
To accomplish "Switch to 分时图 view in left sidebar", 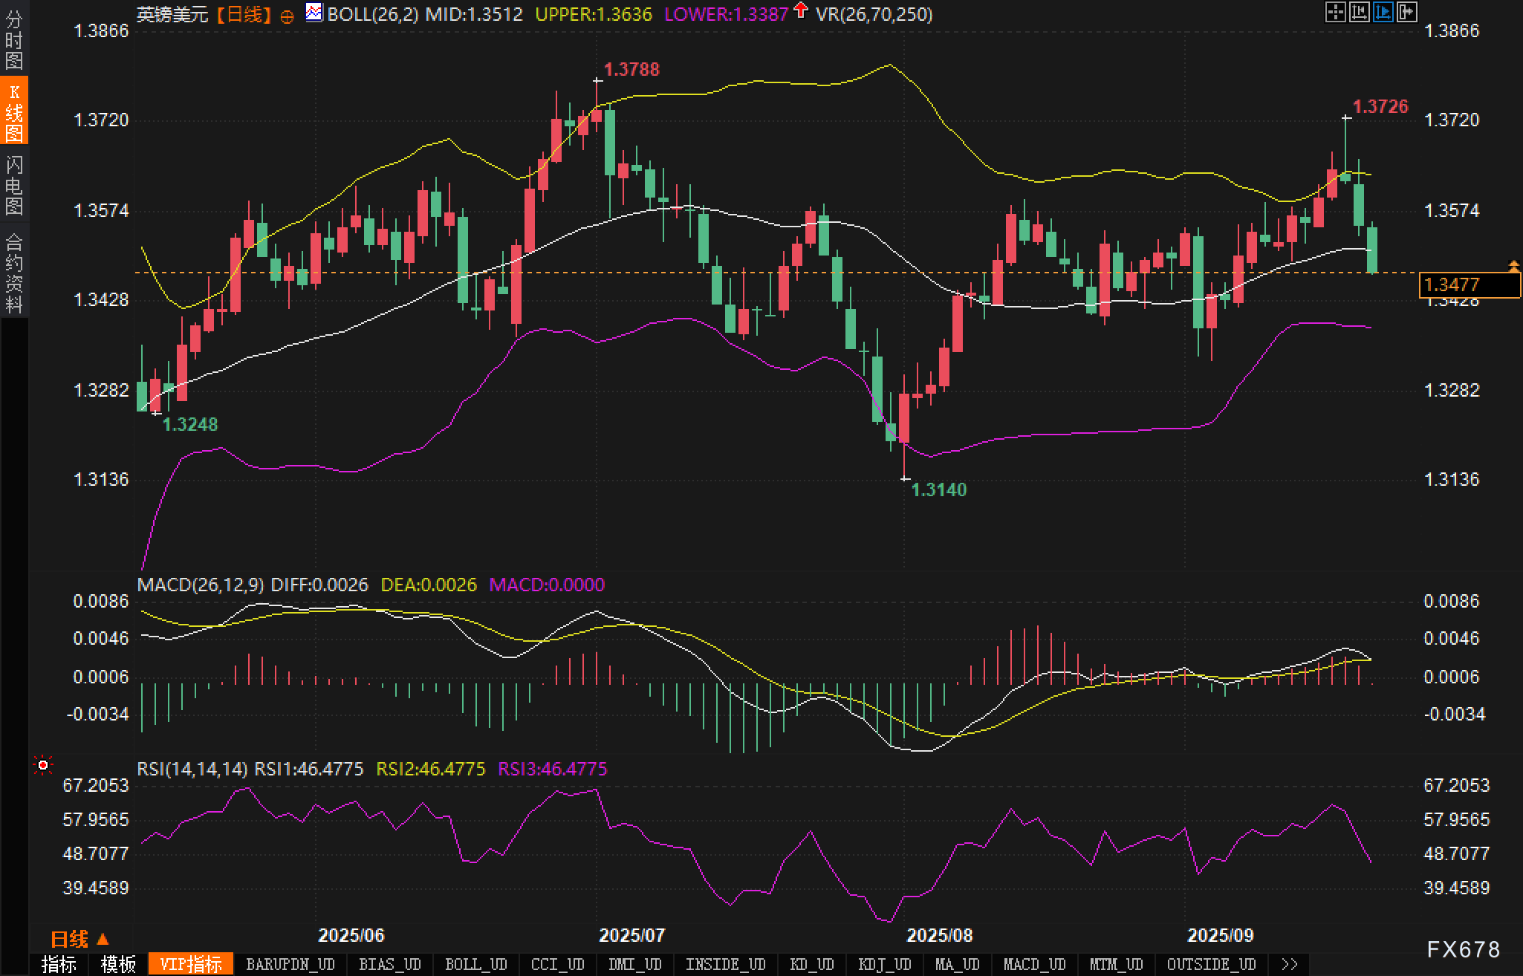I will tap(14, 40).
